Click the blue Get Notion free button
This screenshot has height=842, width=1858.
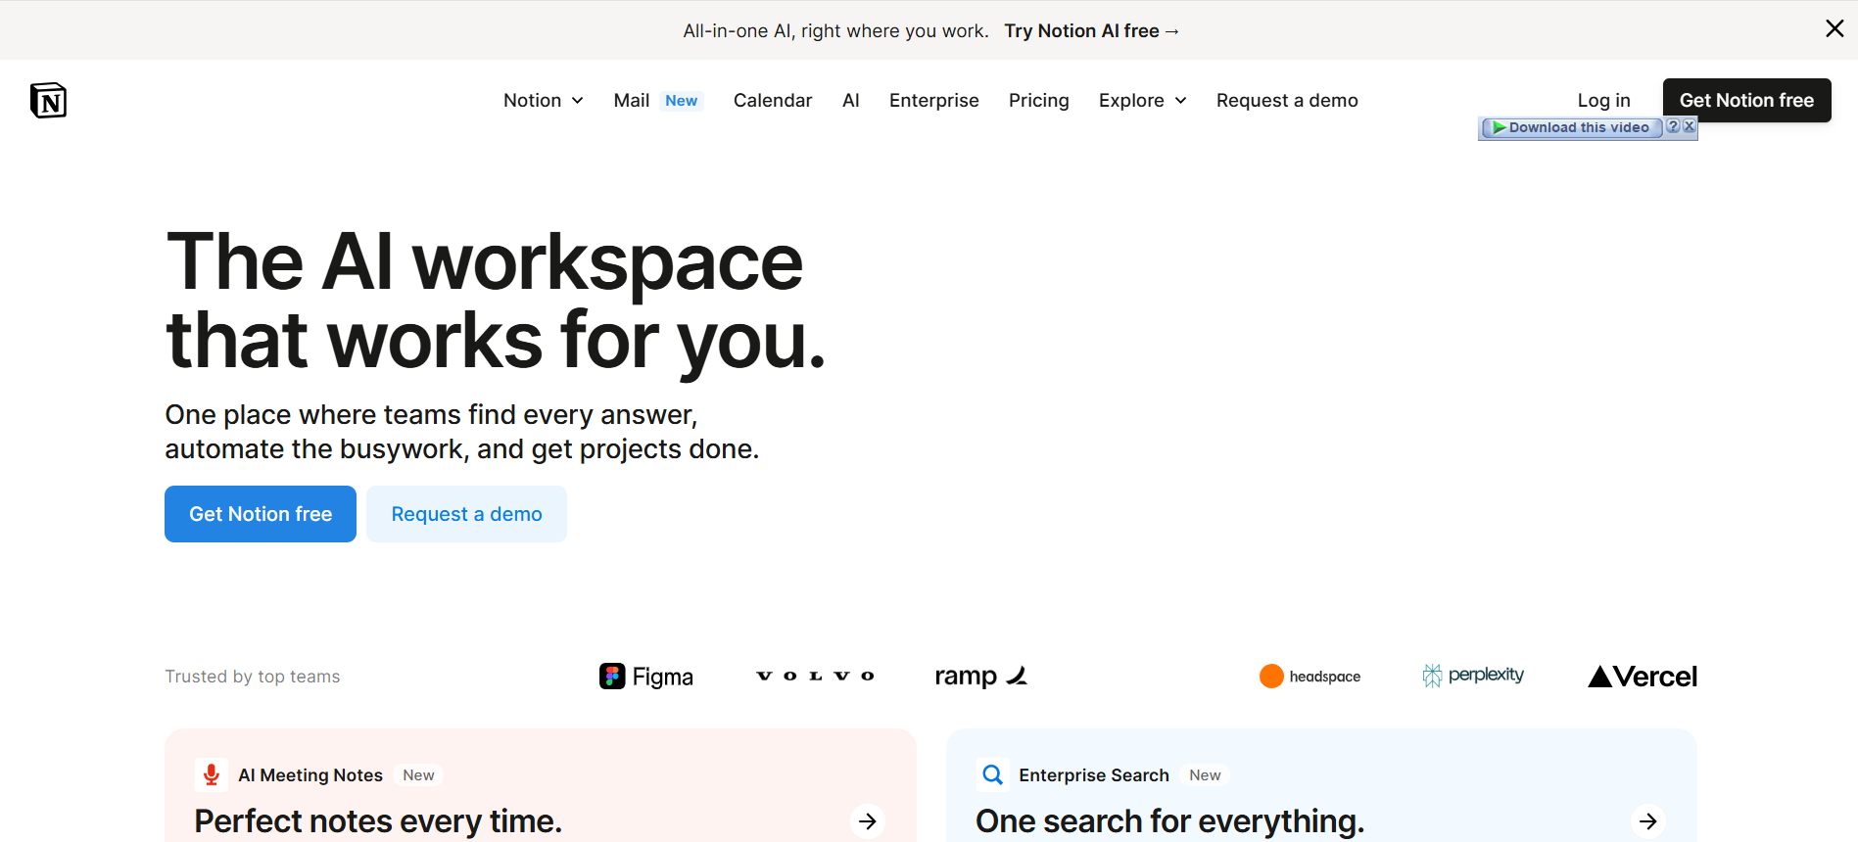coord(261,514)
